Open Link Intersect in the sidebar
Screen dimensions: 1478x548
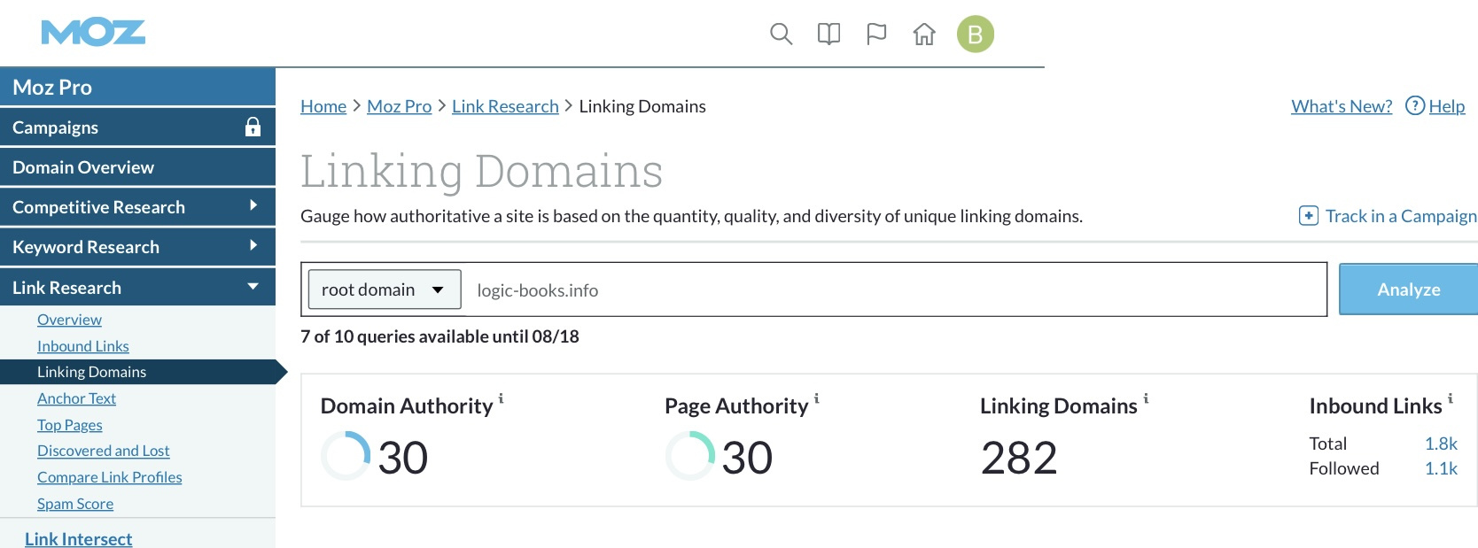click(x=79, y=538)
